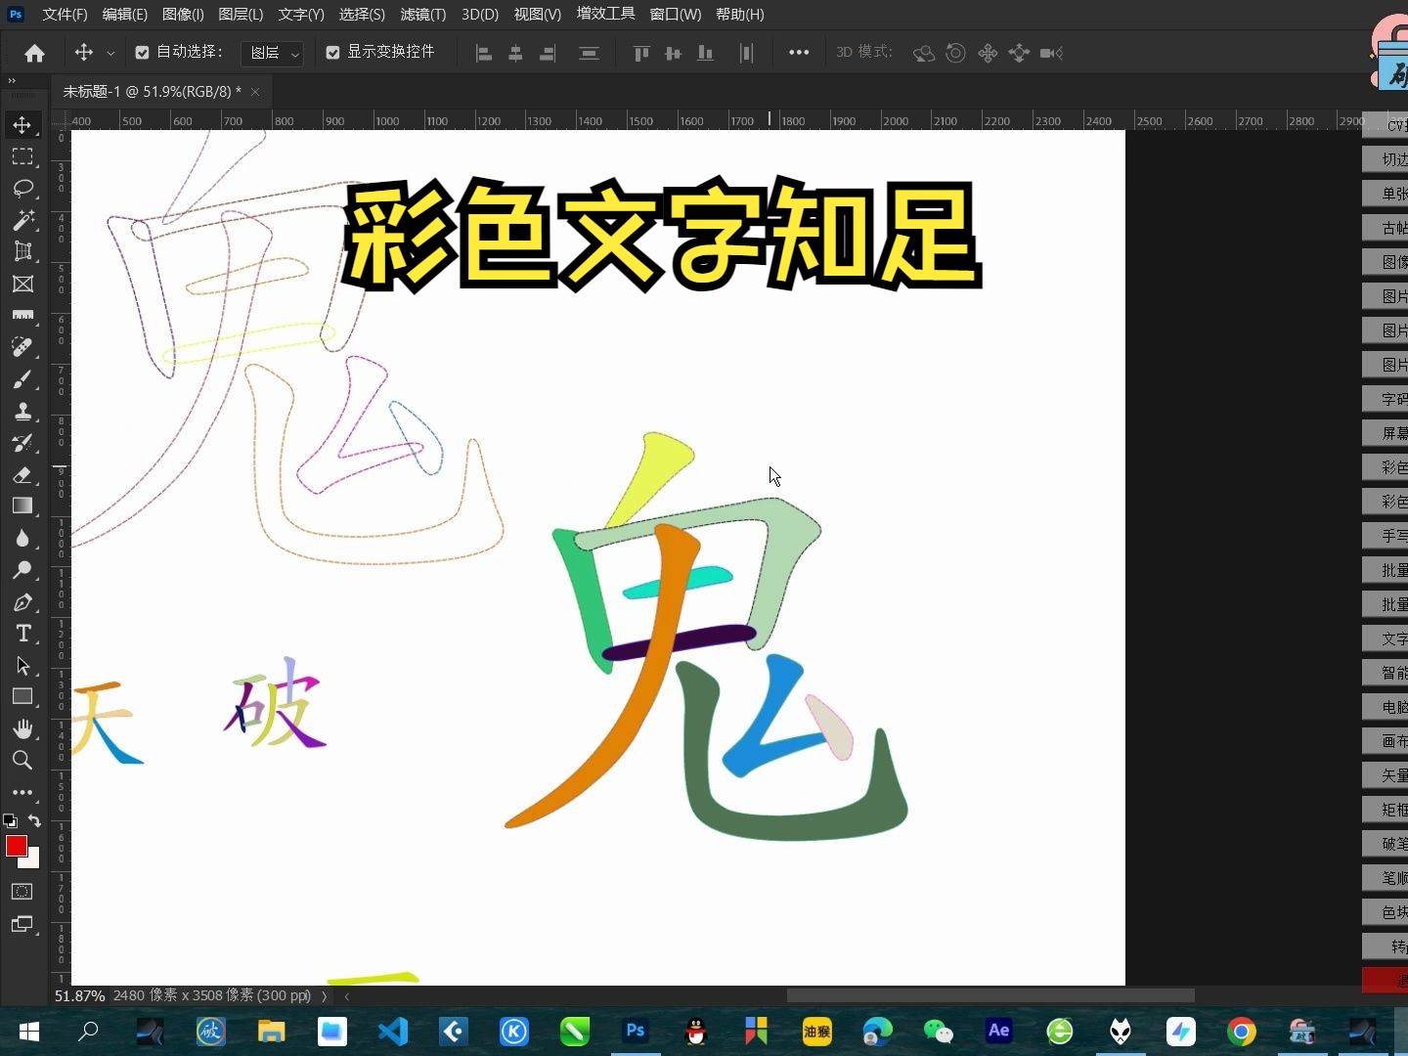Open the Edit Toolbar three-dots button
The image size is (1408, 1056).
click(22, 792)
